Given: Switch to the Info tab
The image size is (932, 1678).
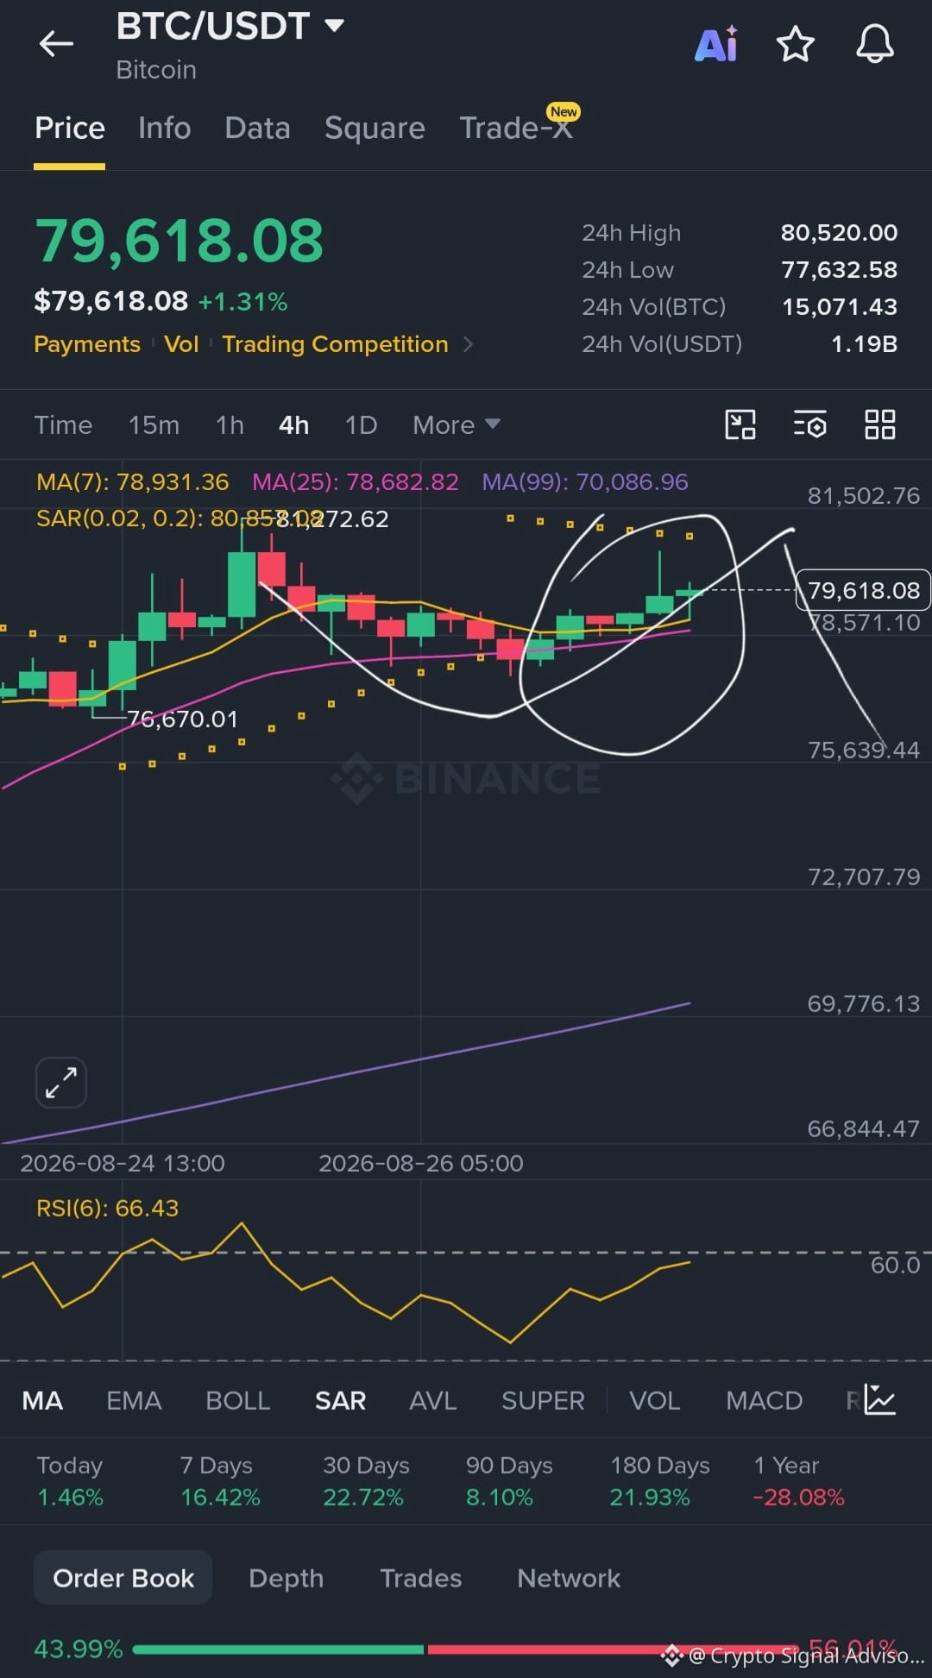Looking at the screenshot, I should tap(164, 129).
